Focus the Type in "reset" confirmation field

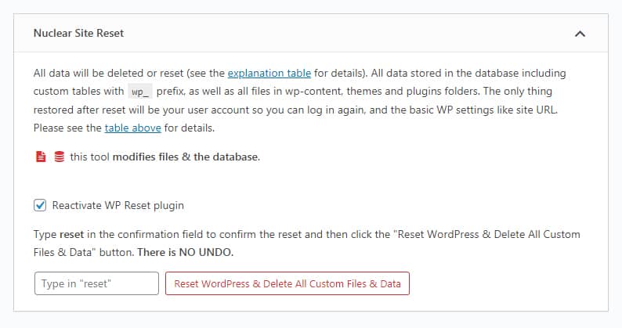pyautogui.click(x=96, y=283)
